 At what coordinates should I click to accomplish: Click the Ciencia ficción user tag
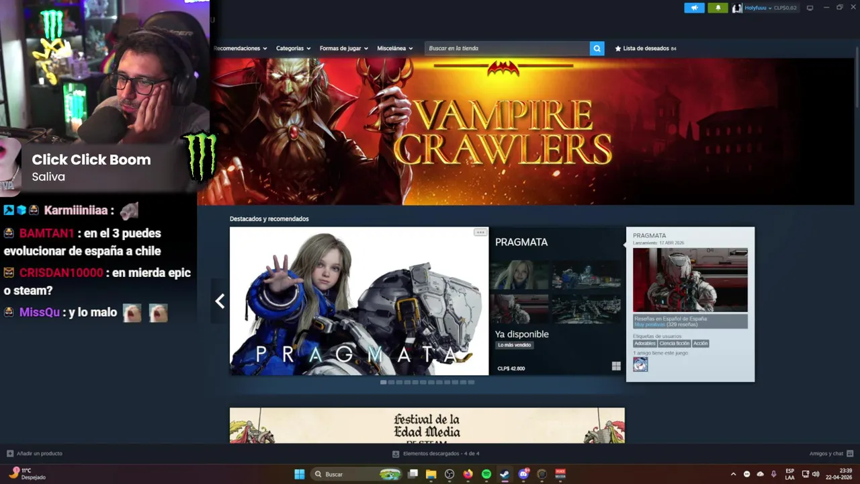click(x=674, y=344)
